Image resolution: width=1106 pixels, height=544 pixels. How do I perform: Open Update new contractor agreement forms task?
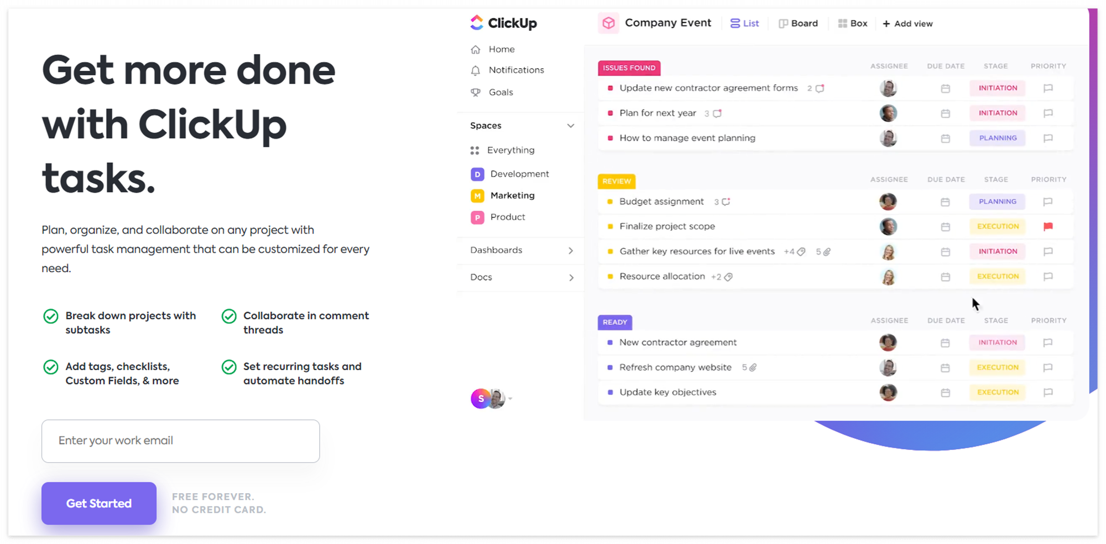pos(708,88)
